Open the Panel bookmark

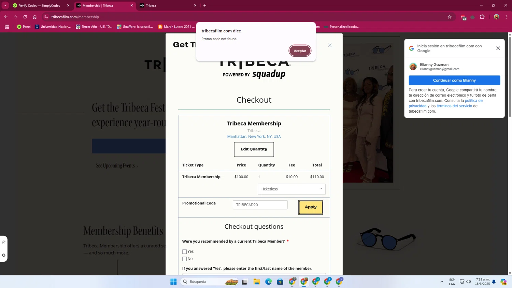coord(24,27)
